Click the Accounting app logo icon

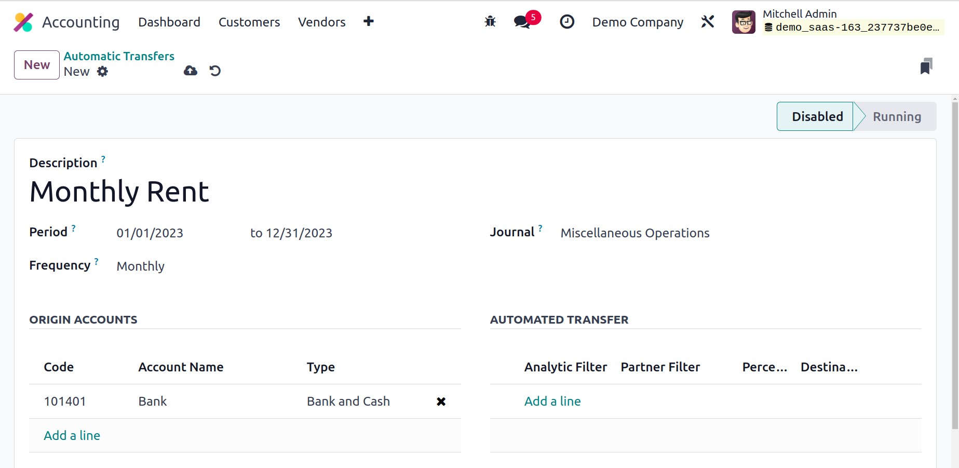23,22
